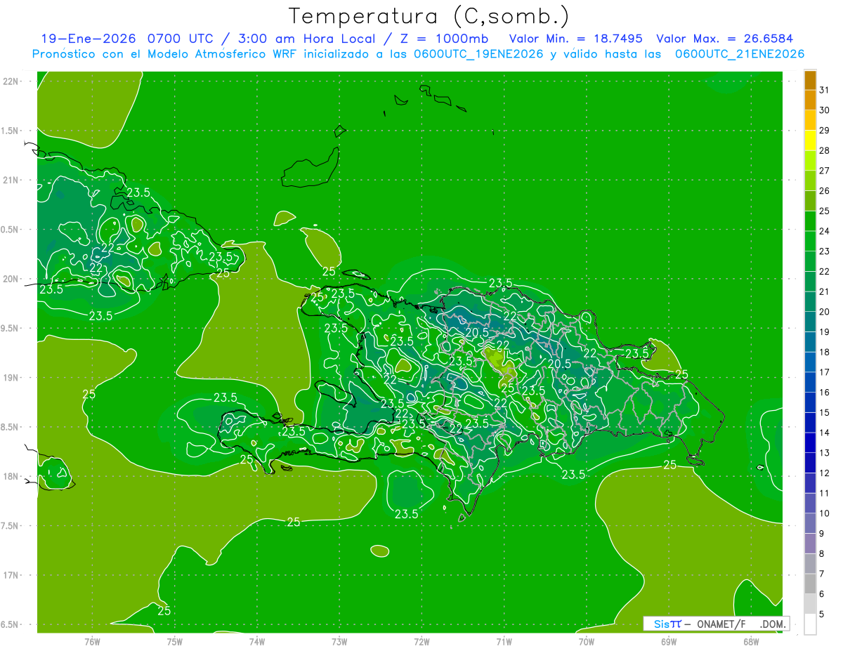Image resolution: width=843 pixels, height=651 pixels.
Task: Click the '22N' latitude axis label
Action: 12,81
